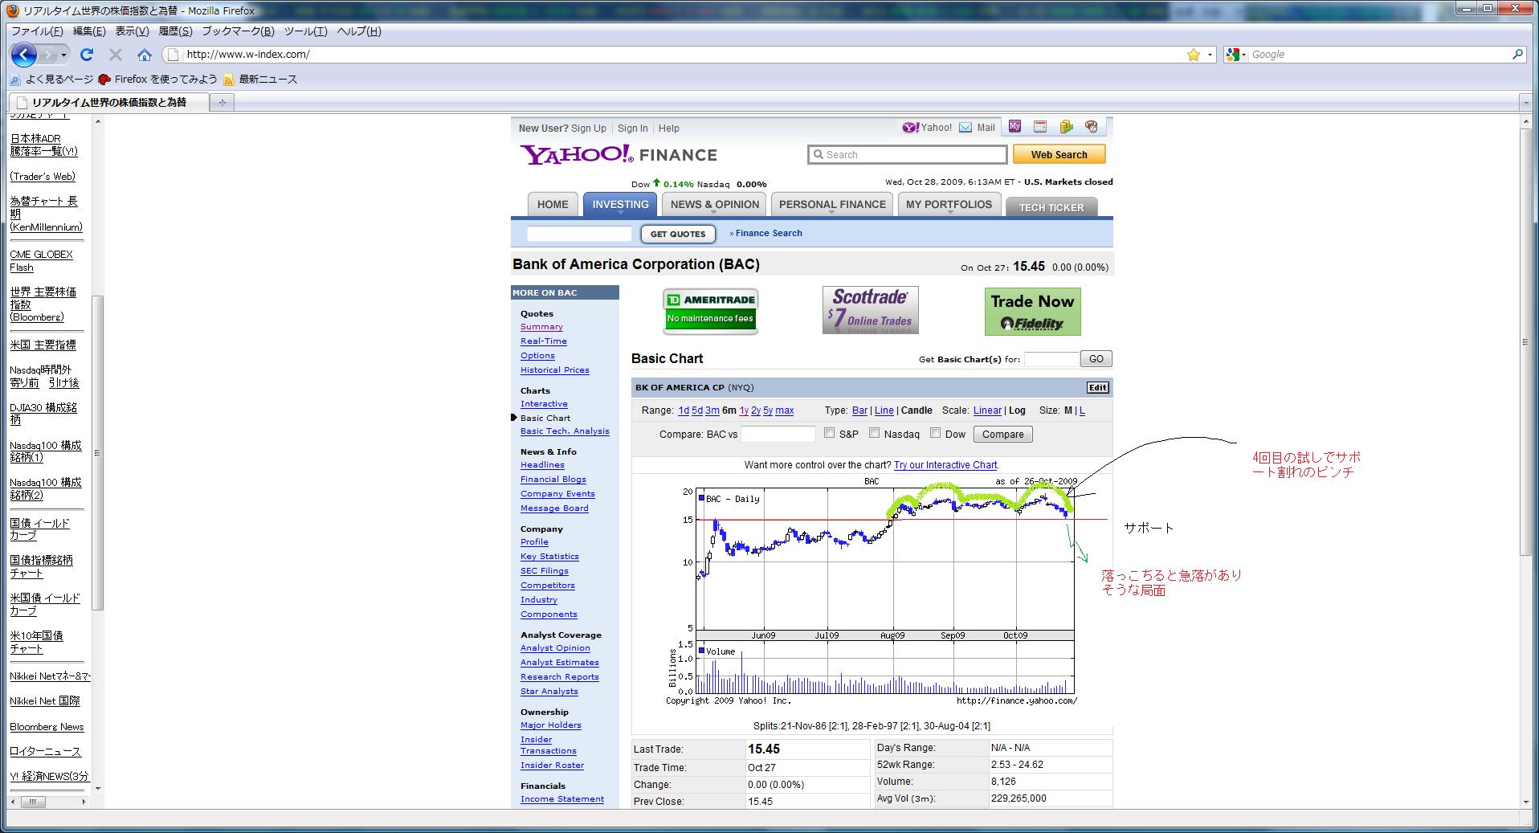The width and height of the screenshot is (1539, 833).
Task: Open Yahoo Mail envelope icon
Action: tap(965, 128)
